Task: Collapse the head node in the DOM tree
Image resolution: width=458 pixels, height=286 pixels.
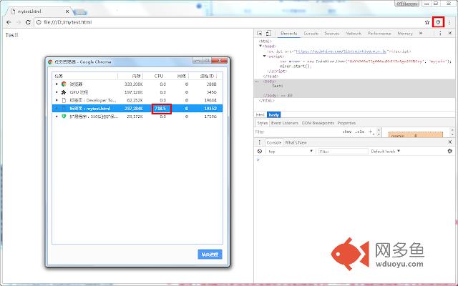Action: [260, 46]
